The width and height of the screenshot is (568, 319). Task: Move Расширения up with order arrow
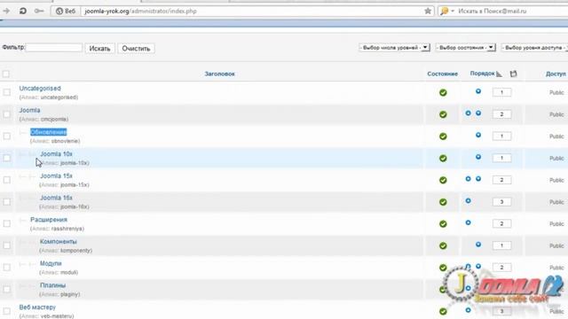pyautogui.click(x=468, y=222)
